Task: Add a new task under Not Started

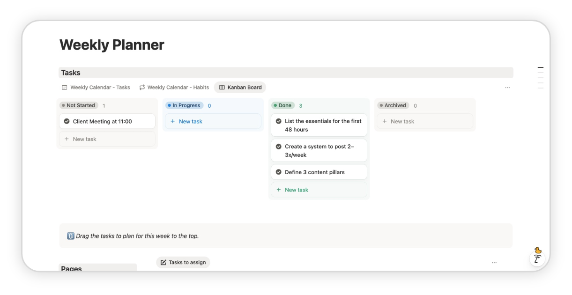Action: click(83, 139)
